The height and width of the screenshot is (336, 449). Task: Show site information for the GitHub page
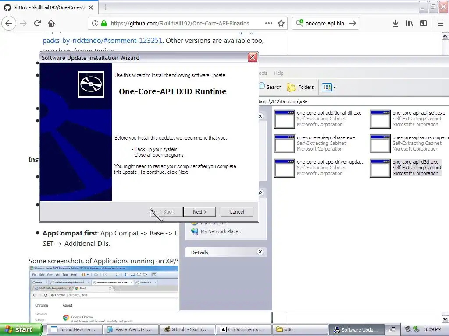coord(95,24)
